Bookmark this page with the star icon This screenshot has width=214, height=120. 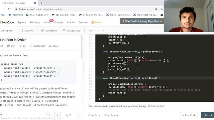(x=162, y=9)
